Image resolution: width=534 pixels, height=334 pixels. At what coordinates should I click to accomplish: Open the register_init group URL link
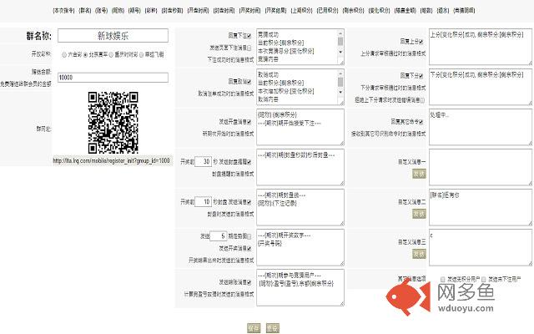click(x=111, y=160)
